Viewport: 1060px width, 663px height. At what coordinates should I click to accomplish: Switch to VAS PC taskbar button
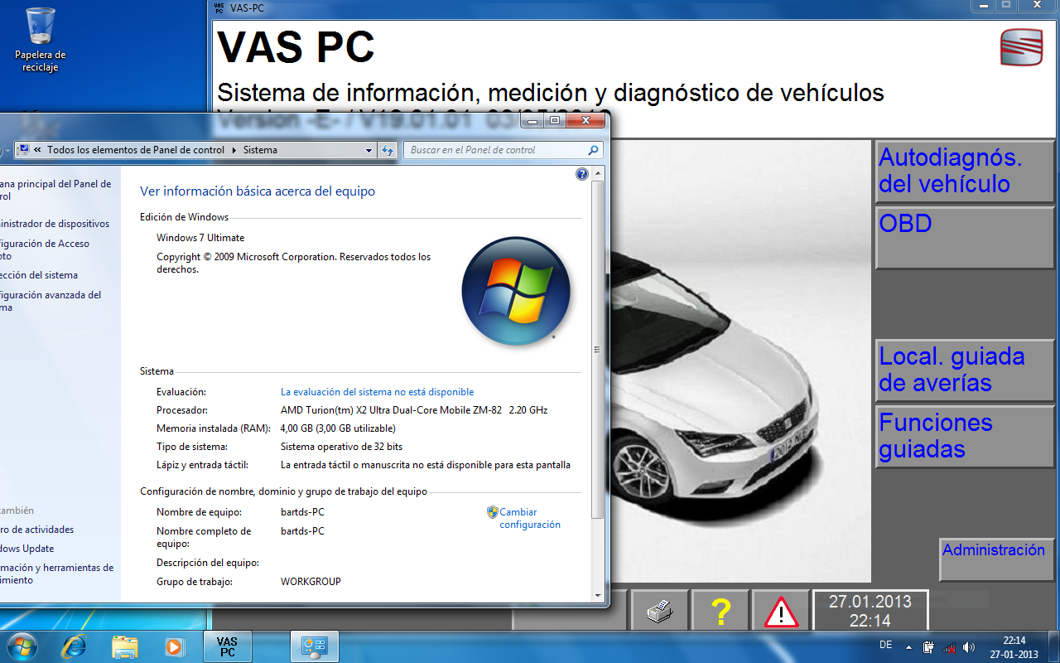pyautogui.click(x=227, y=646)
